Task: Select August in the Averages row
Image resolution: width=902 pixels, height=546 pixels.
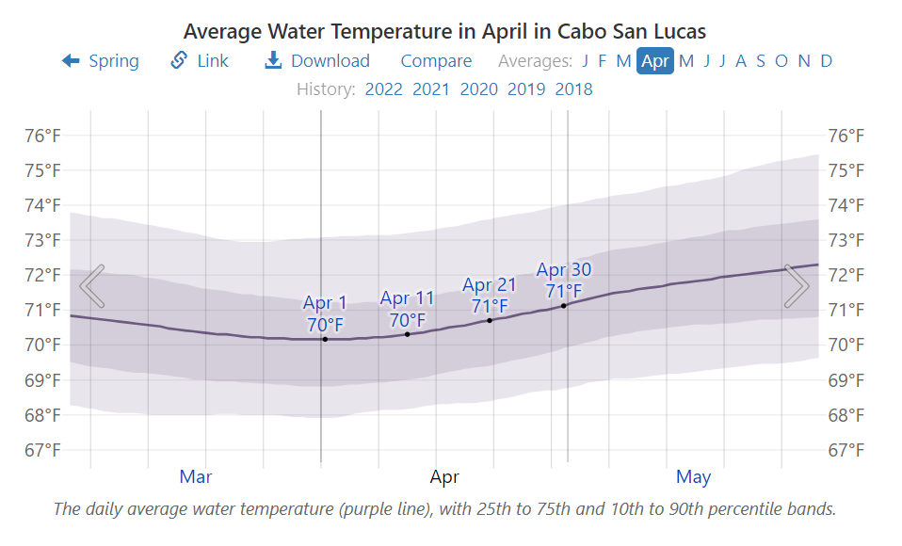Action: tap(740, 60)
